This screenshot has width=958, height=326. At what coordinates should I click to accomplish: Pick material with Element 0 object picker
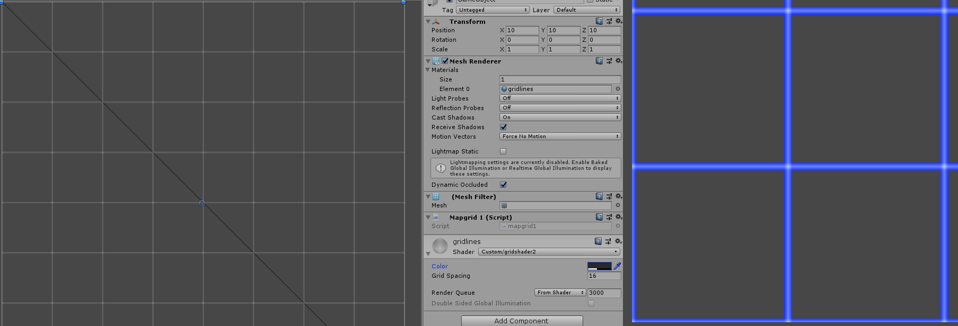pos(618,89)
